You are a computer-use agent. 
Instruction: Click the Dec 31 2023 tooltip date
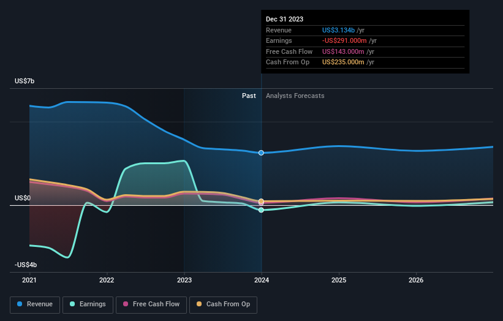coord(284,19)
